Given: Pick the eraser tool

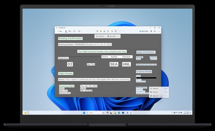Looking at the screenshot, I should tap(104, 31).
